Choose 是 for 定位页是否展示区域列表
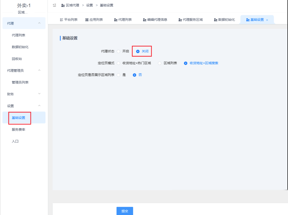288x215 pixels. (x=118, y=75)
